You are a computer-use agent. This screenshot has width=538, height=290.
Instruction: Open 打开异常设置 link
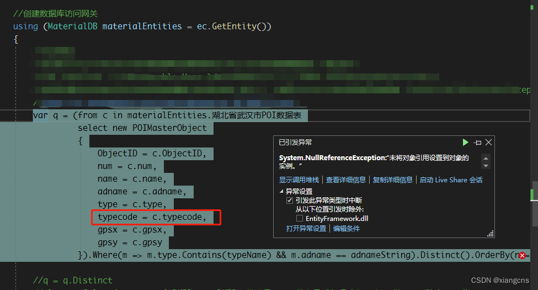click(306, 229)
